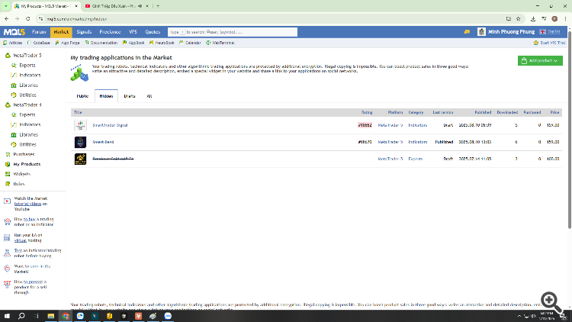The image size is (572, 322).
Task: Switch to the All tab
Action: pos(149,96)
